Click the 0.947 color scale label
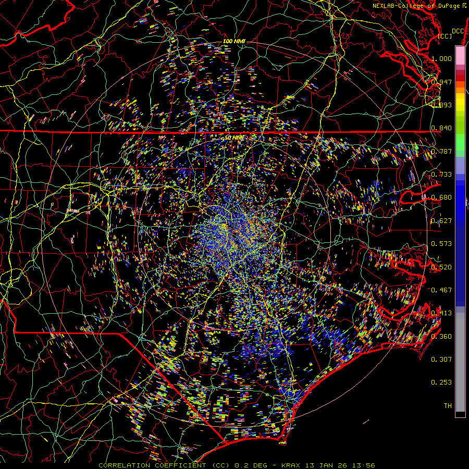This screenshot has width=469, height=469. [441, 82]
